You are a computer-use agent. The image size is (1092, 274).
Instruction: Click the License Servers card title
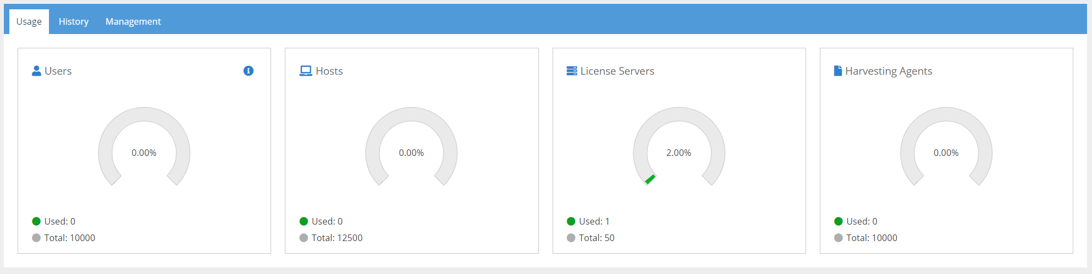tap(617, 71)
